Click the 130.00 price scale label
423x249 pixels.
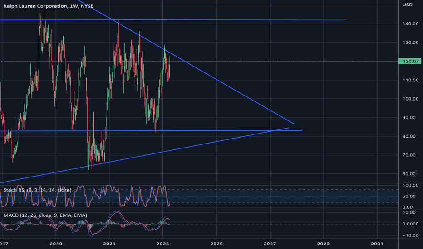pos(411,43)
